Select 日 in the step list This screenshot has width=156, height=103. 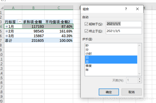(111, 58)
